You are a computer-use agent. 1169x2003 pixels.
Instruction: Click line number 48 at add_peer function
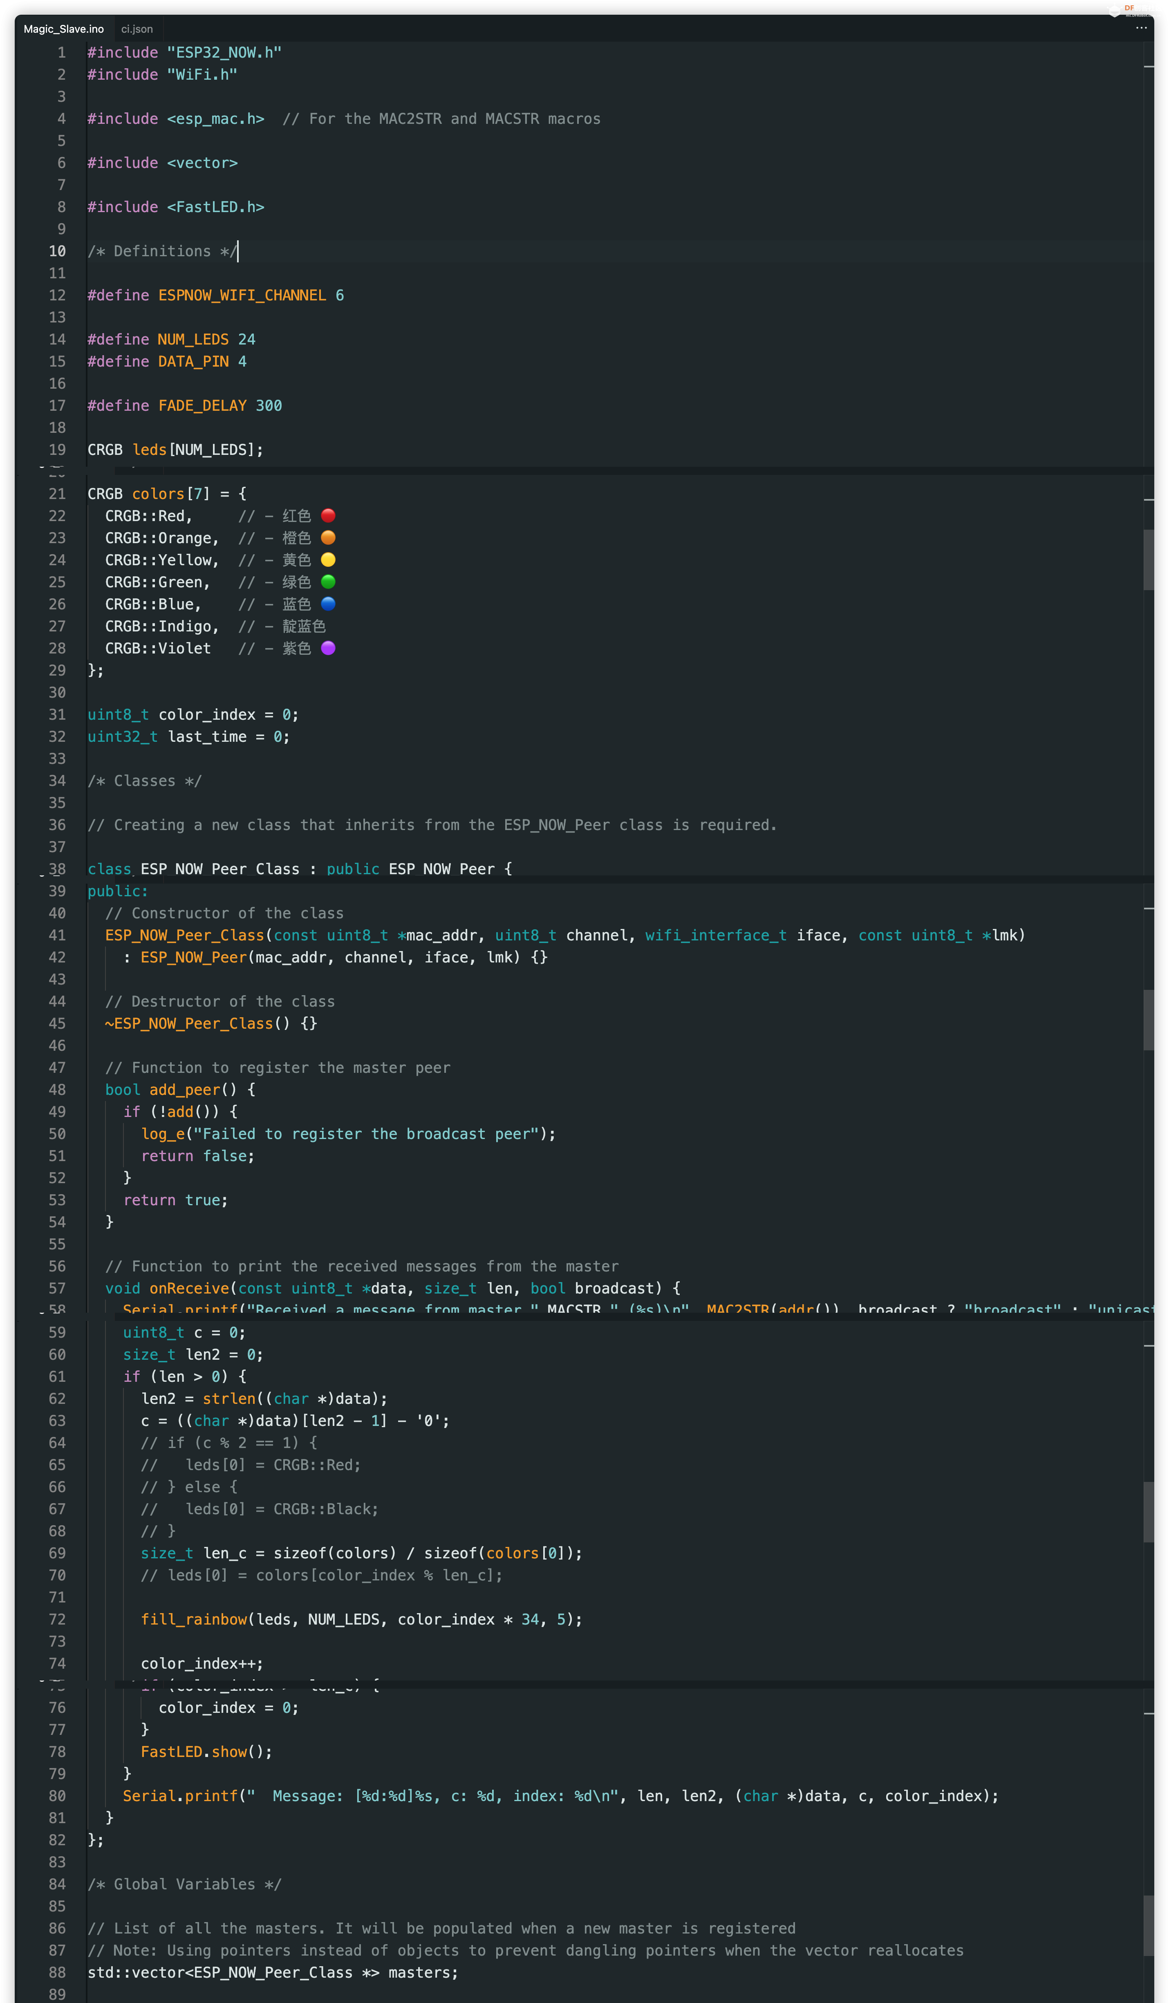tap(57, 1090)
